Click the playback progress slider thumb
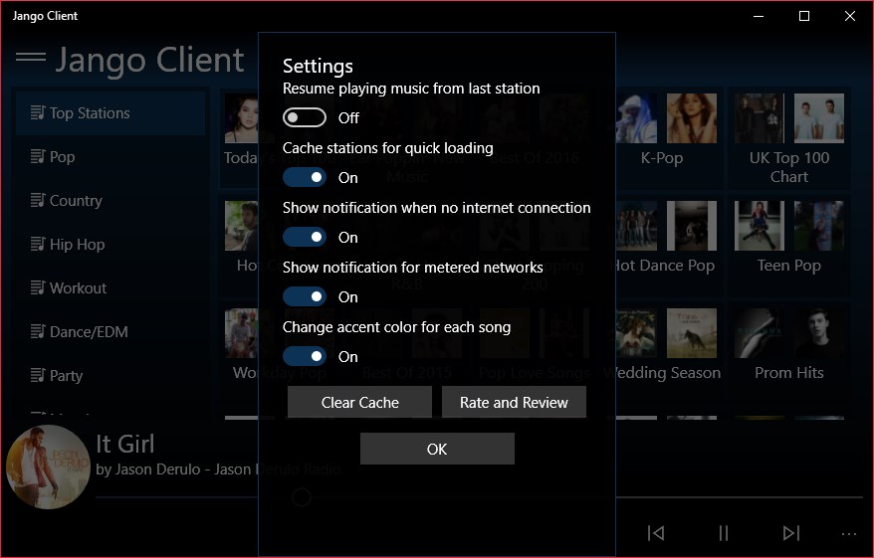Screen dimensions: 874x558 coord(302,496)
